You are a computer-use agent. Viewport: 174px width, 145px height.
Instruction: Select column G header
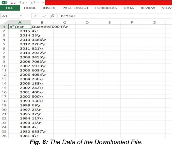coord(154,22)
